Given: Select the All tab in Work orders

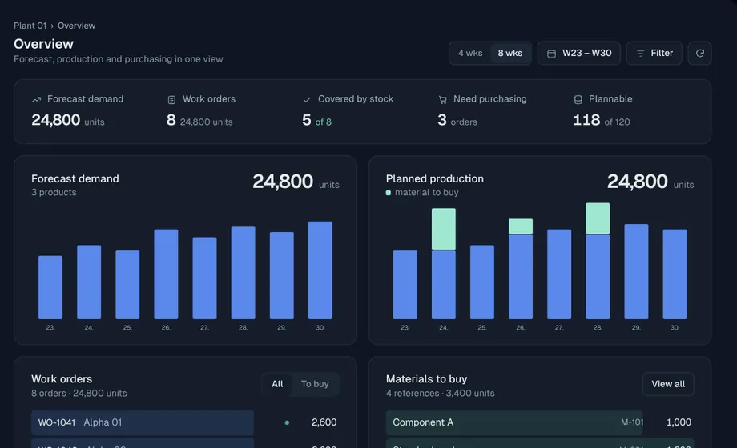Looking at the screenshot, I should 277,384.
